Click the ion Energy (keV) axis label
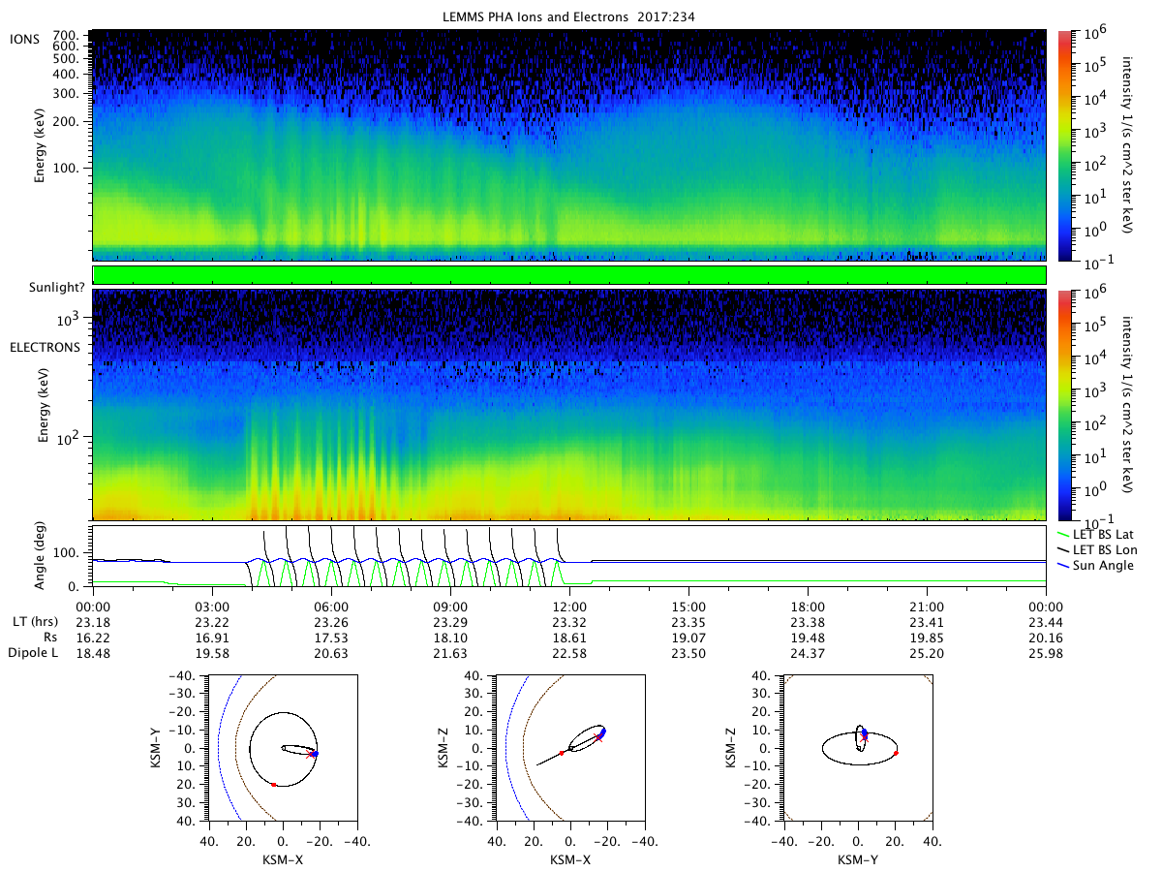Image resolution: width=1162 pixels, height=872 pixels. click(x=41, y=145)
